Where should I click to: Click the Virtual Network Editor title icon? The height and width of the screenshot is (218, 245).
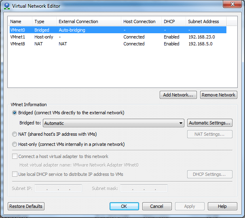click(7, 6)
